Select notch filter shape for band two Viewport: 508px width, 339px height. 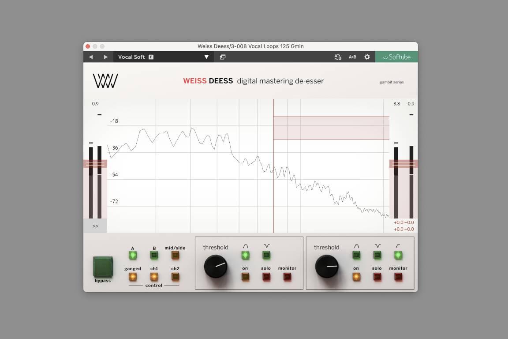tap(377, 255)
